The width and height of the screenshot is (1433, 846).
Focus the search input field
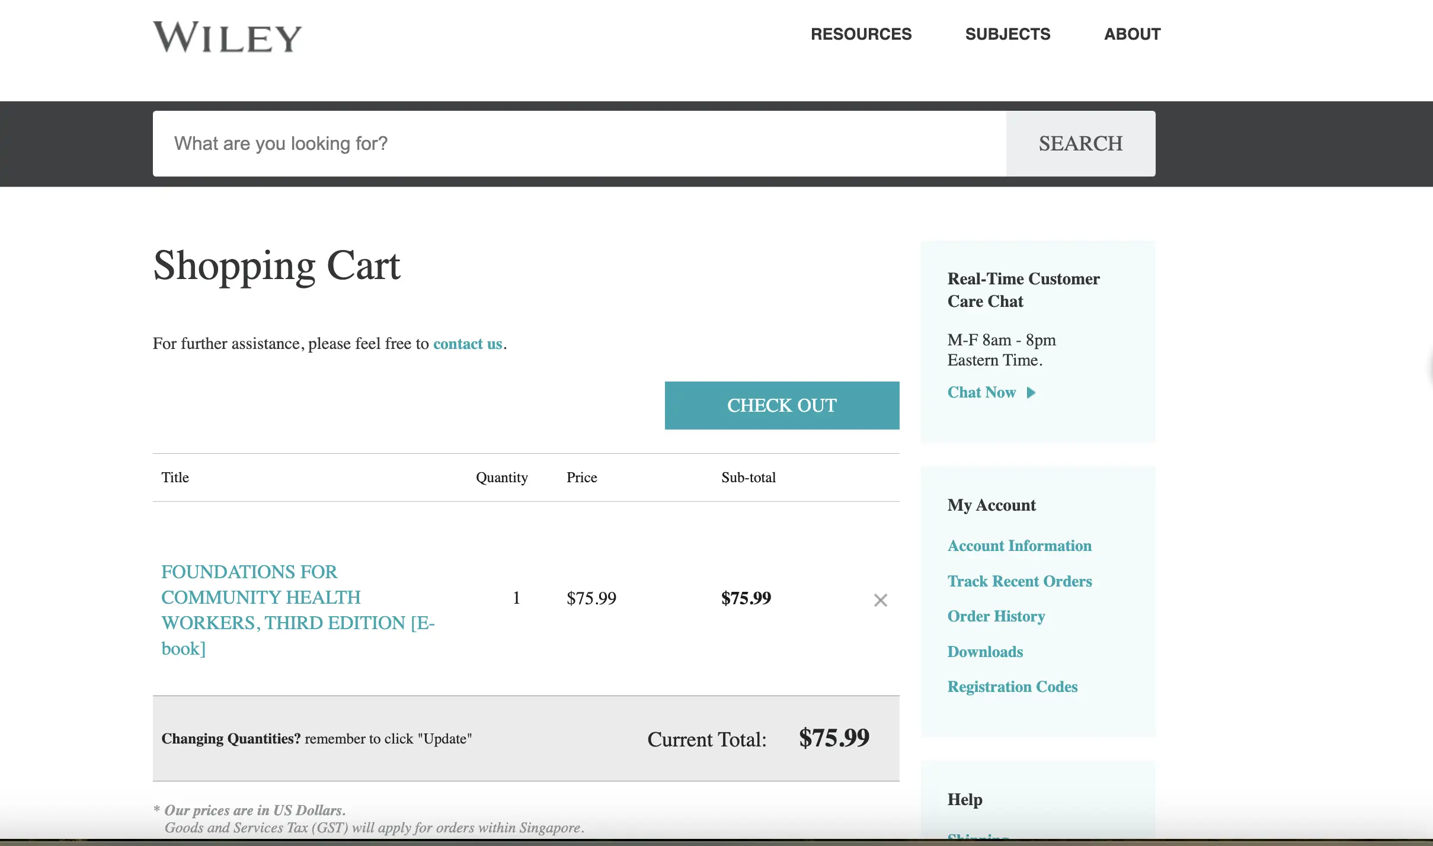[579, 143]
